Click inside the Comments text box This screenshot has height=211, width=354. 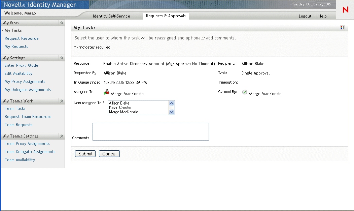[x=151, y=131]
